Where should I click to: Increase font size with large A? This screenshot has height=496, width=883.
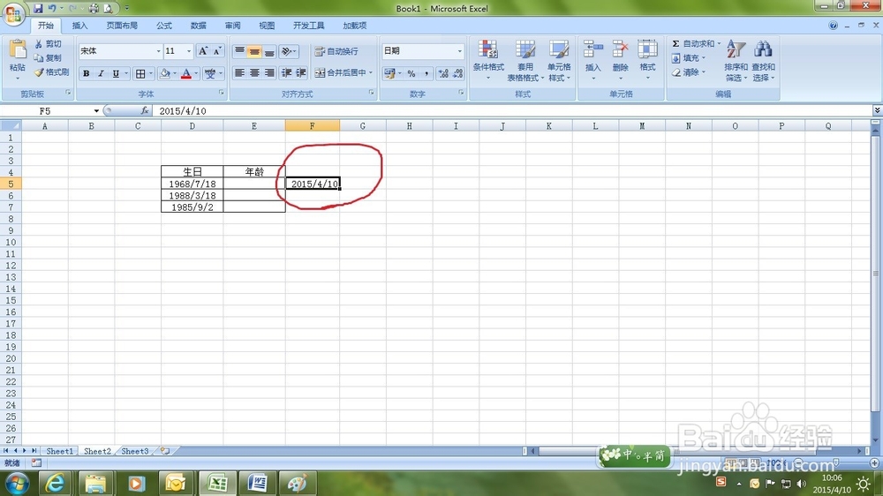click(x=203, y=51)
